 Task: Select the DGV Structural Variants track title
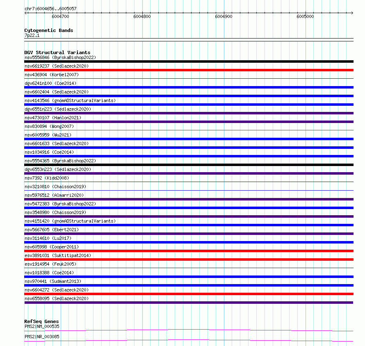point(57,52)
